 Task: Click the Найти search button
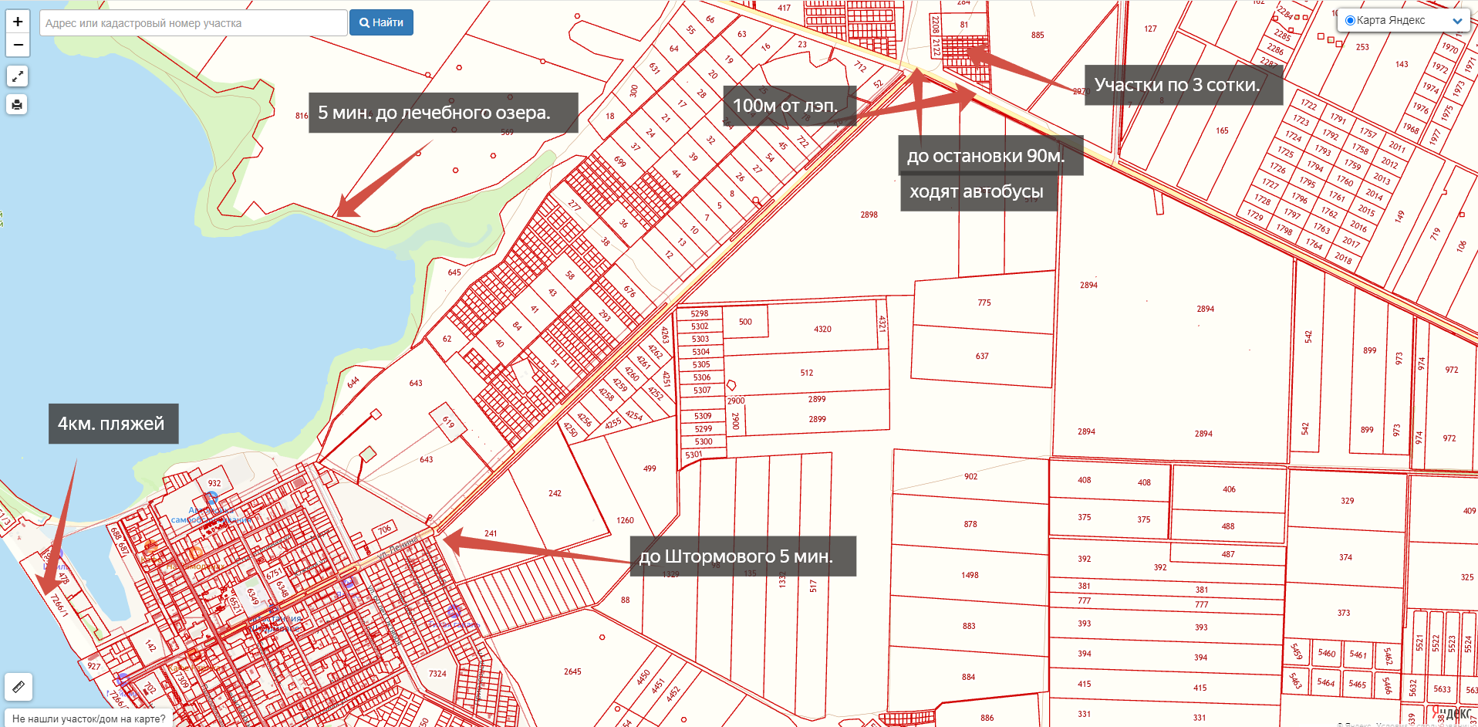point(381,22)
